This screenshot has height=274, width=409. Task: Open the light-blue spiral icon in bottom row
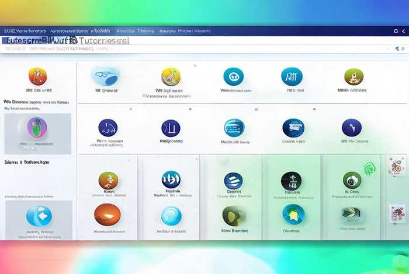(x=171, y=216)
